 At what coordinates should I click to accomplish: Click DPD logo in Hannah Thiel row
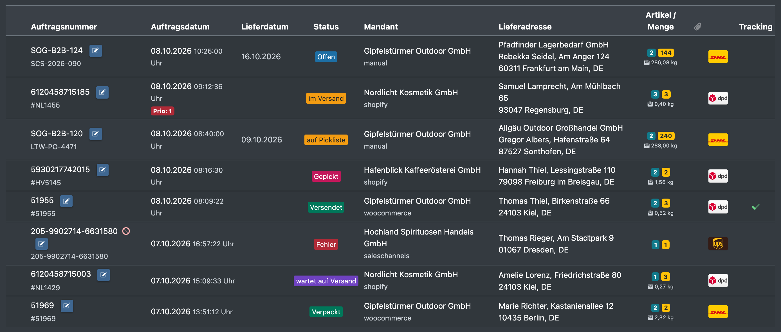coord(718,176)
